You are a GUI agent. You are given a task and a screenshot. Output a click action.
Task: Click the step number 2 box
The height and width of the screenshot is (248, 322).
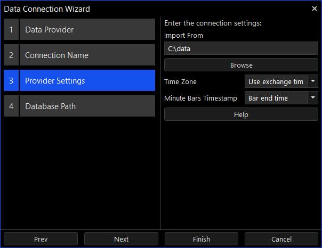point(11,55)
